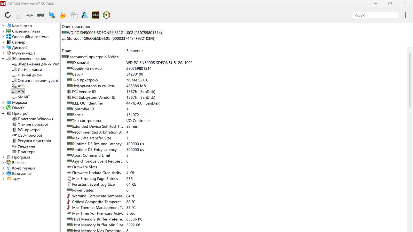Image resolution: width=413 pixels, height=232 pixels.
Task: Open the SensorPanel gauge icon
Action: coord(106,15)
